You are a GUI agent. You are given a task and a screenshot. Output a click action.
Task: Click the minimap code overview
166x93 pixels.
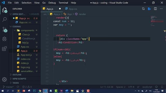(157, 21)
